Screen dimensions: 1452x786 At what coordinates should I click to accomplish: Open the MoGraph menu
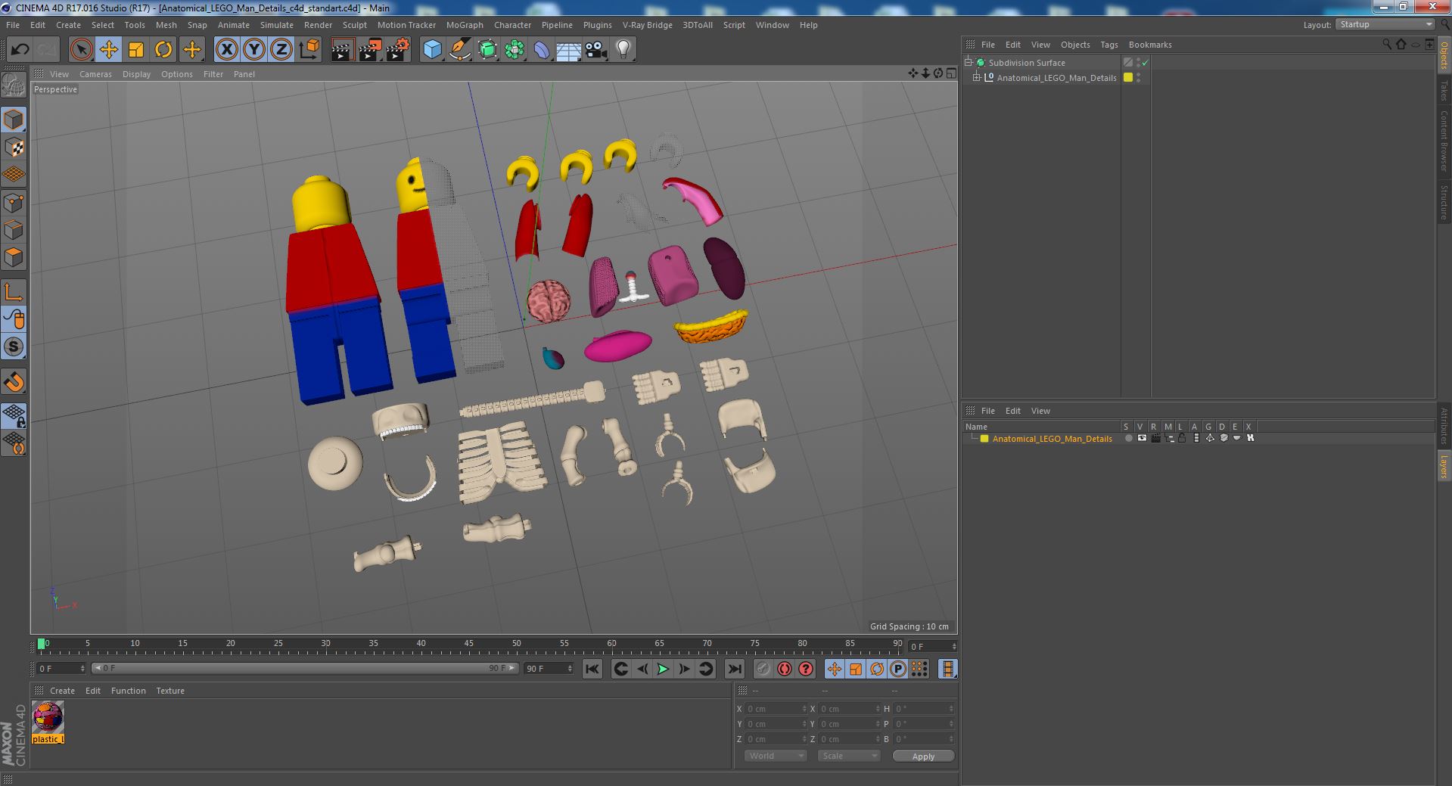465,25
